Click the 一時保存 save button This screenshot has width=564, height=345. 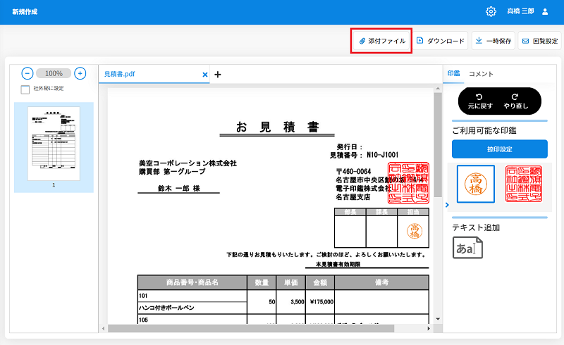pos(493,41)
